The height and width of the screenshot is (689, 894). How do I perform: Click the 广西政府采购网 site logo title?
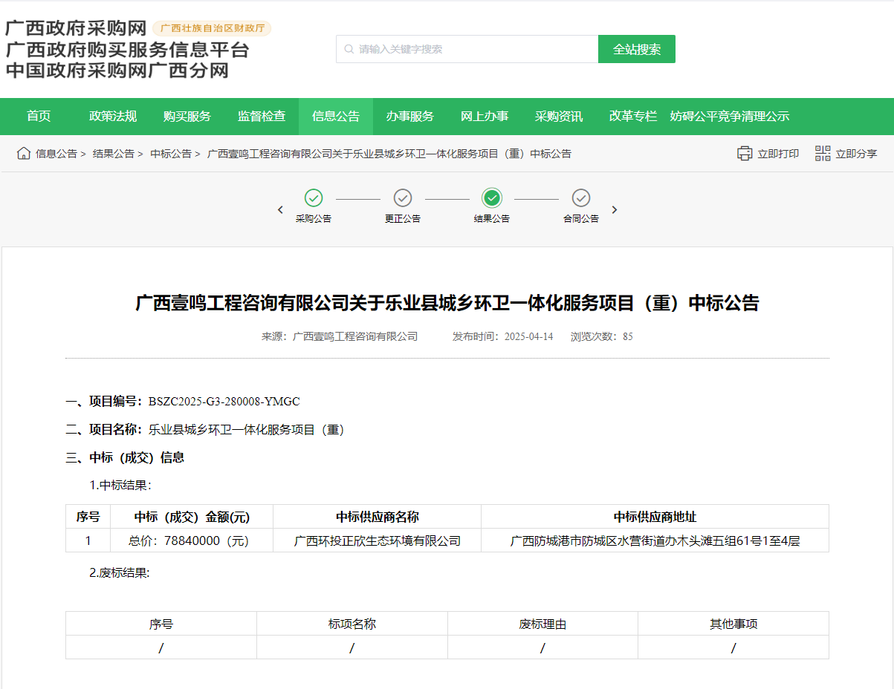pos(76,29)
